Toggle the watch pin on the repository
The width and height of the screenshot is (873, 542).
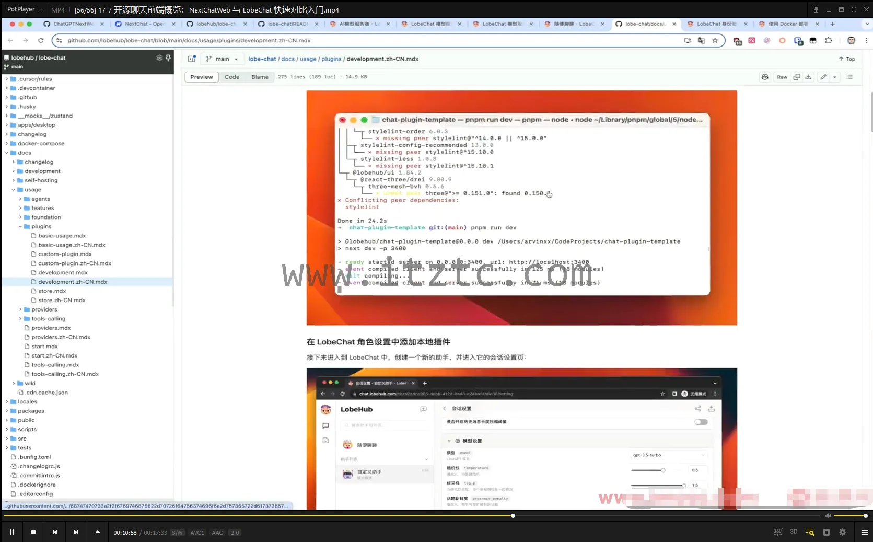pyautogui.click(x=168, y=58)
